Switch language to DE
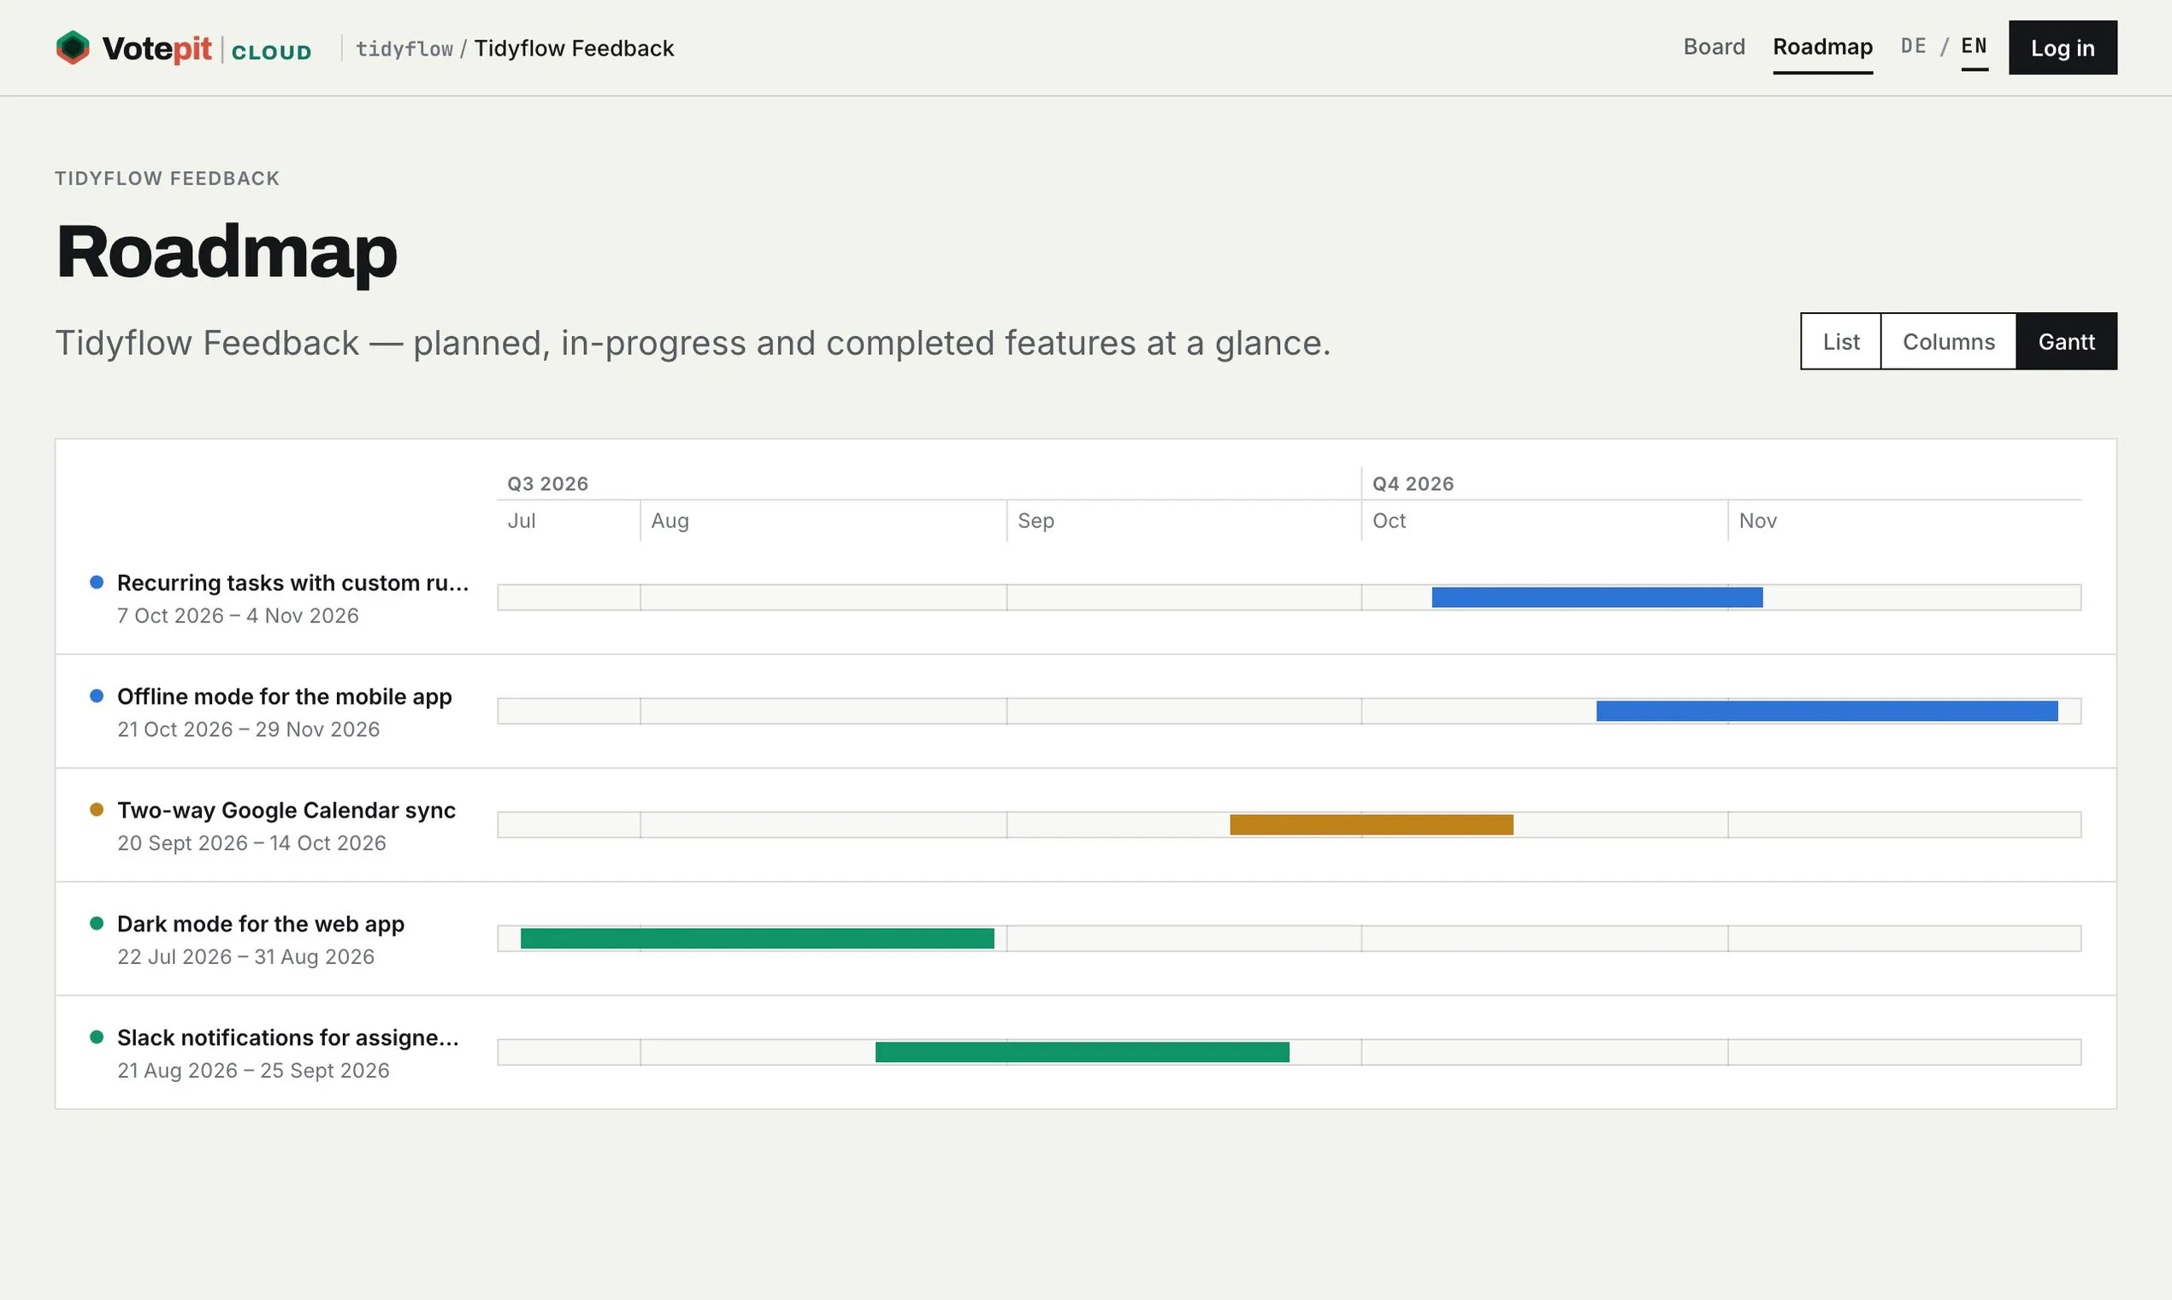The height and width of the screenshot is (1300, 2172). click(1913, 46)
